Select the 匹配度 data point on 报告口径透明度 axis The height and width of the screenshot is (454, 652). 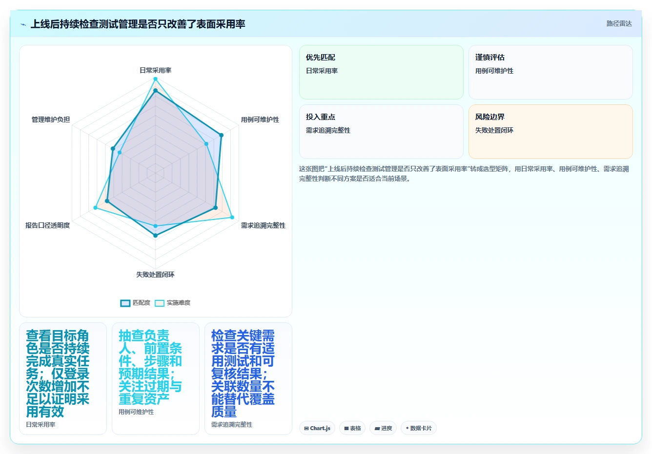pos(107,201)
